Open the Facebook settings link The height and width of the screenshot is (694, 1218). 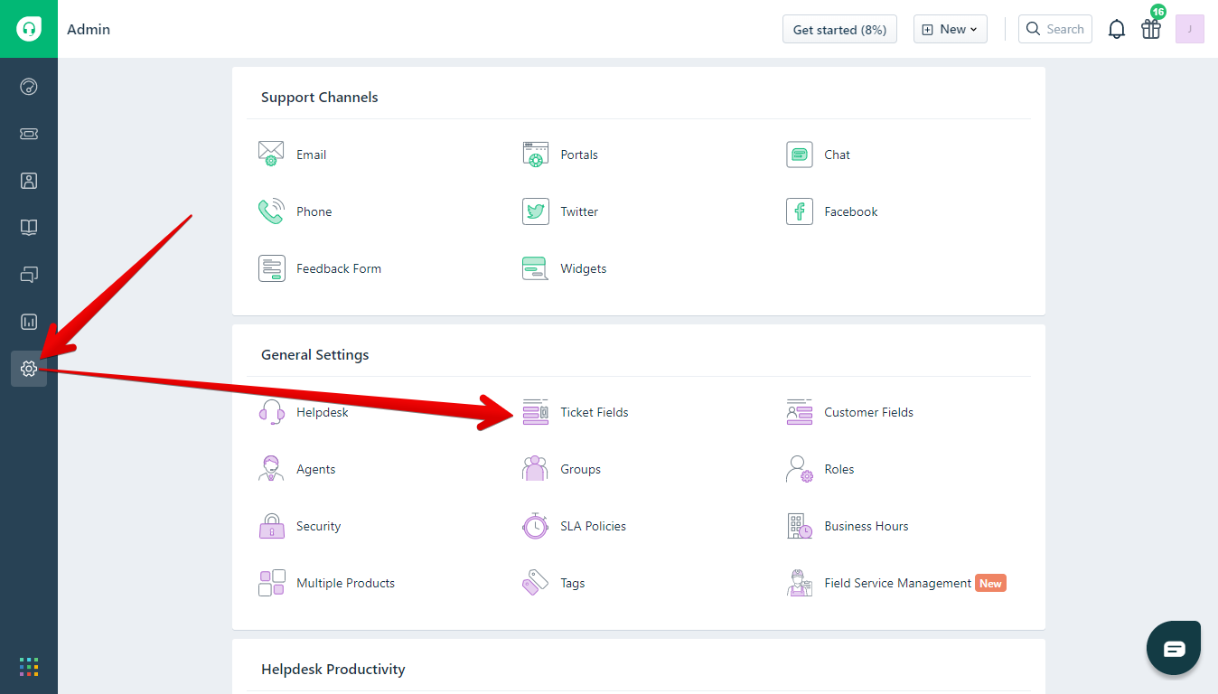point(851,211)
